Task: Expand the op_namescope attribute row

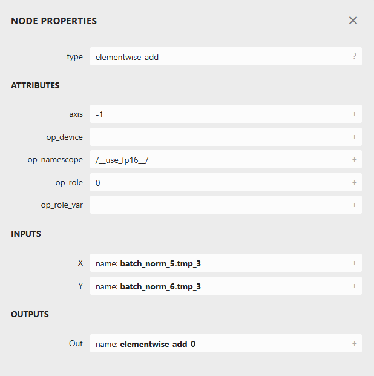Action: (x=354, y=160)
